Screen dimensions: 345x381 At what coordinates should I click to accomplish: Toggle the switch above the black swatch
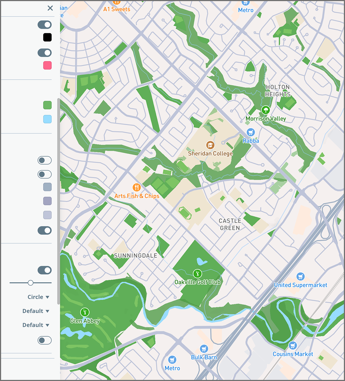click(x=45, y=25)
